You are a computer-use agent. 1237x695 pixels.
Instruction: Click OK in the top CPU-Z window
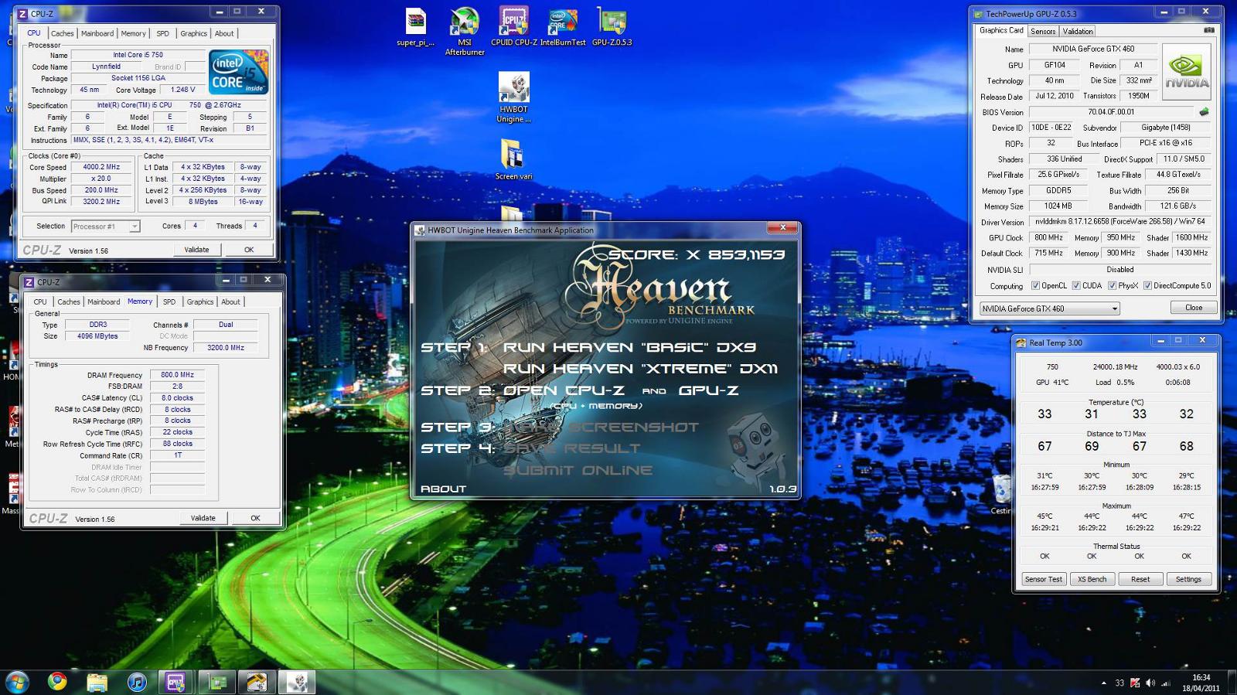pos(249,250)
